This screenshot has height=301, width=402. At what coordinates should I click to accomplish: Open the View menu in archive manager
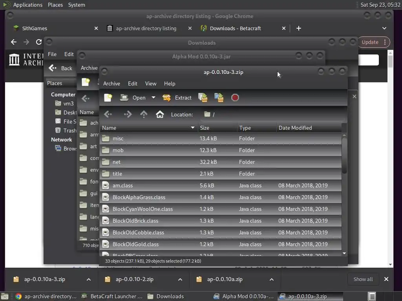coord(150,83)
